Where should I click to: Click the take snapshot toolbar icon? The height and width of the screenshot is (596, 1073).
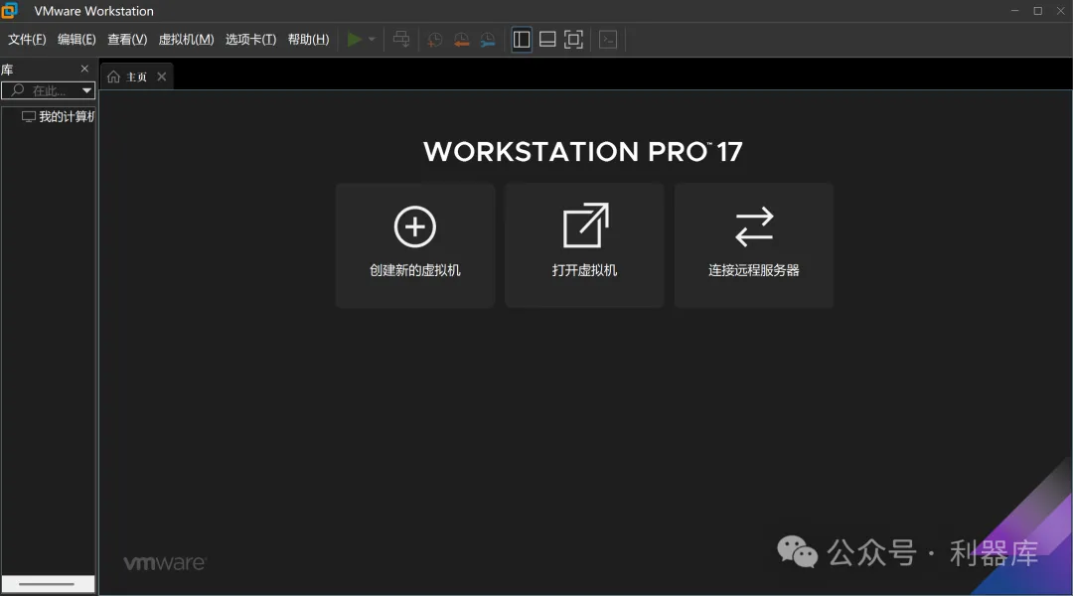(x=434, y=40)
